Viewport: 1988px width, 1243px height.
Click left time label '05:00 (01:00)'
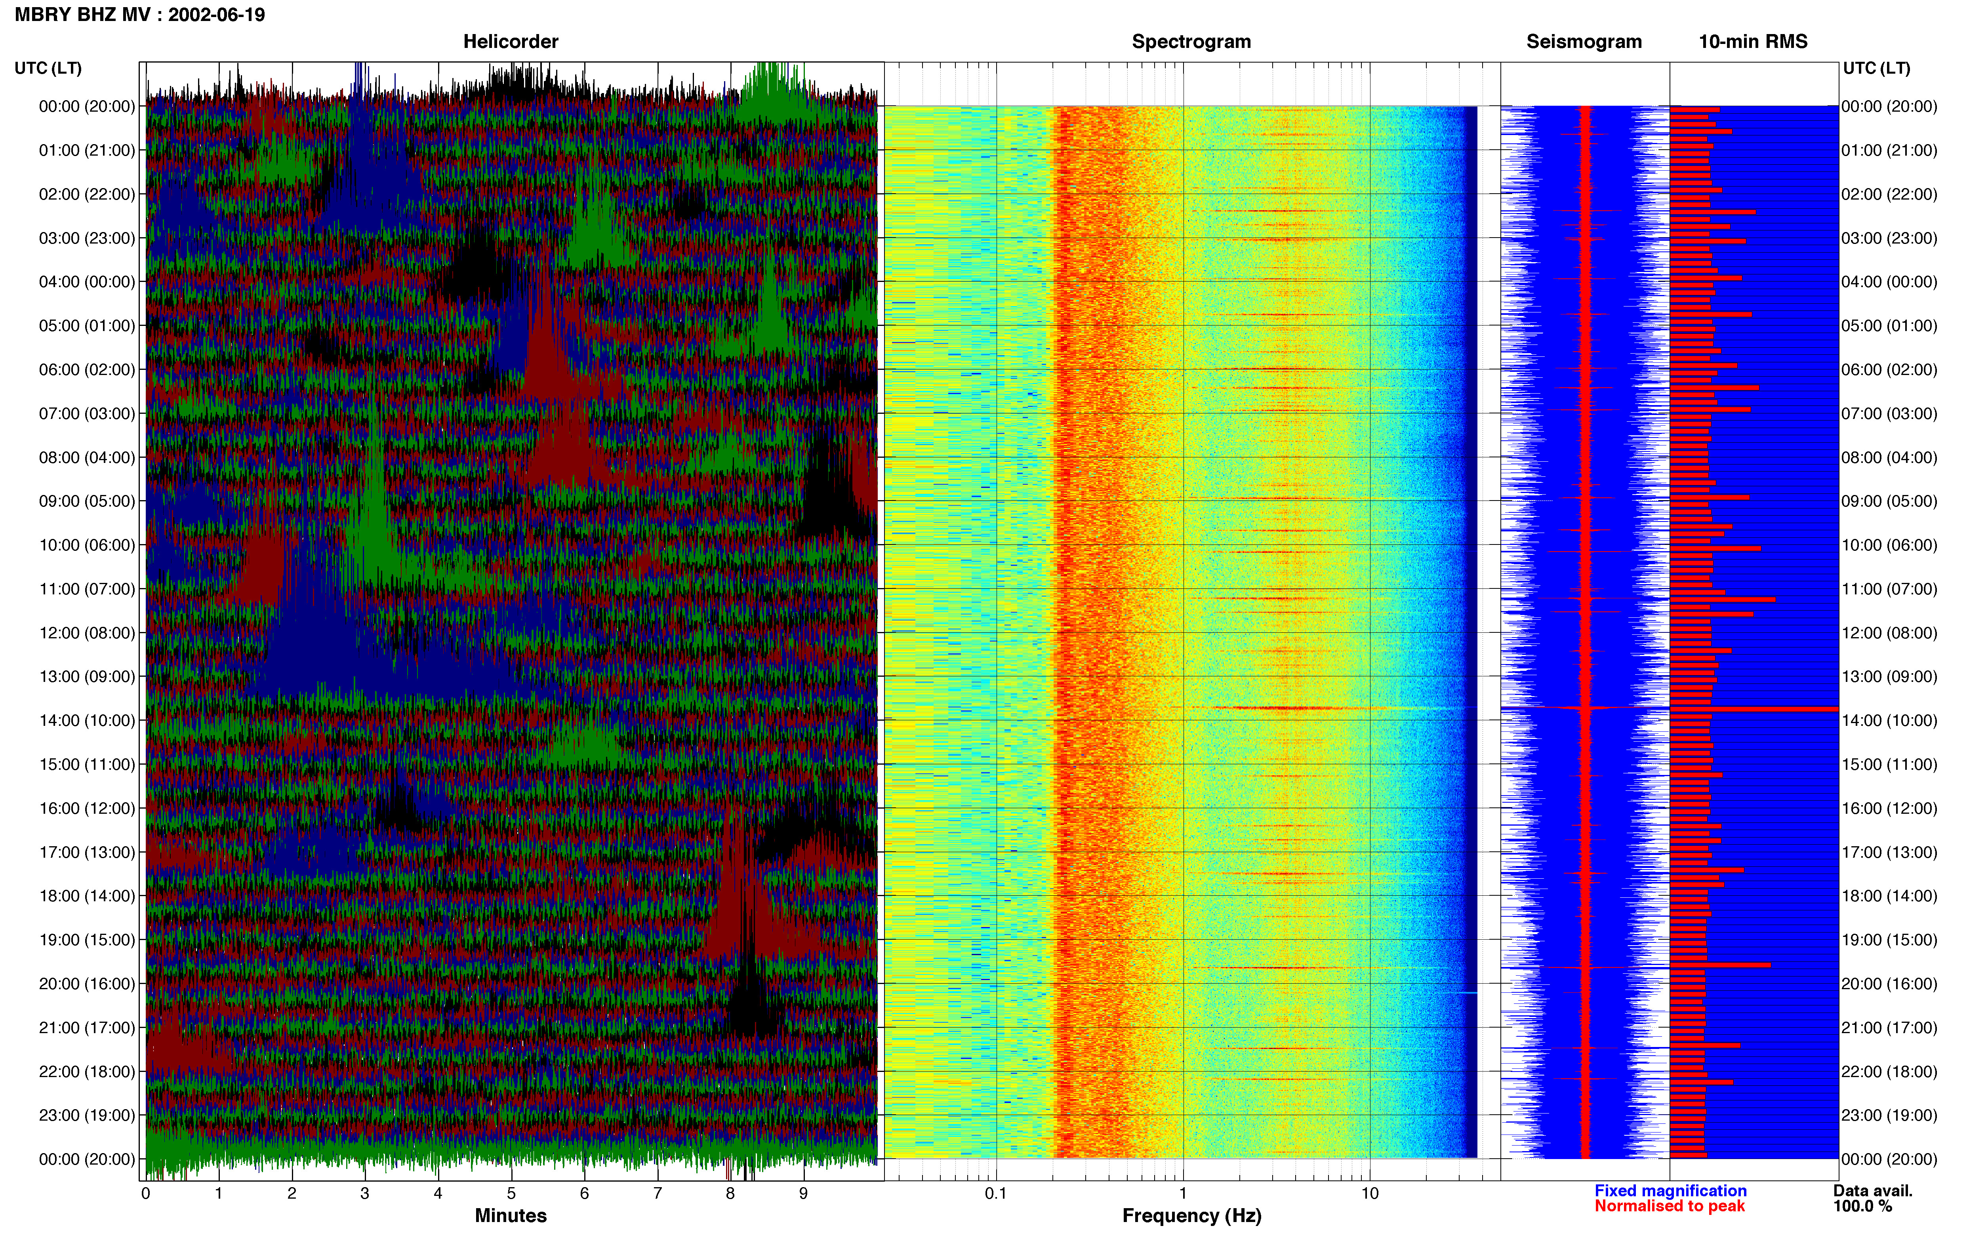point(87,326)
